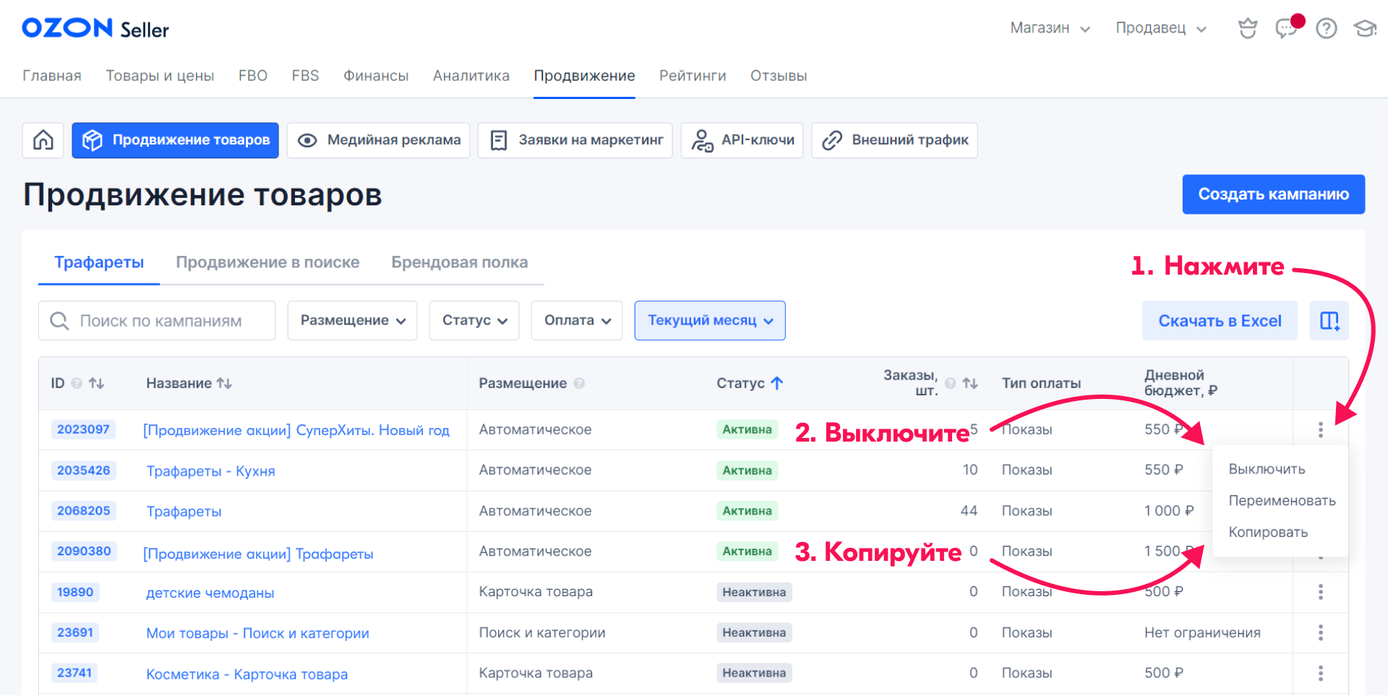
Task: Open the Статус filter dropdown
Action: pyautogui.click(x=474, y=321)
